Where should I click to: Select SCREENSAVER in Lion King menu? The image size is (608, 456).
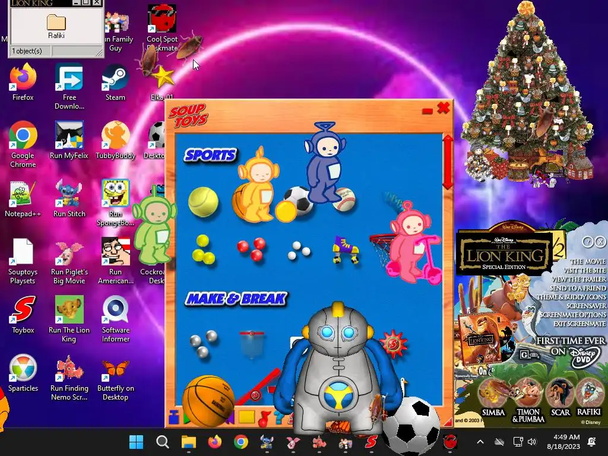tap(586, 306)
